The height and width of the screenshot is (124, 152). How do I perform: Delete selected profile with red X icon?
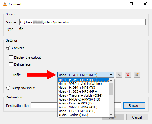(x=128, y=75)
